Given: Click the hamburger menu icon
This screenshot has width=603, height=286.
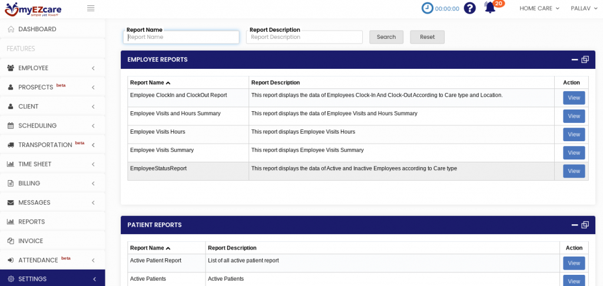Looking at the screenshot, I should (90, 8).
